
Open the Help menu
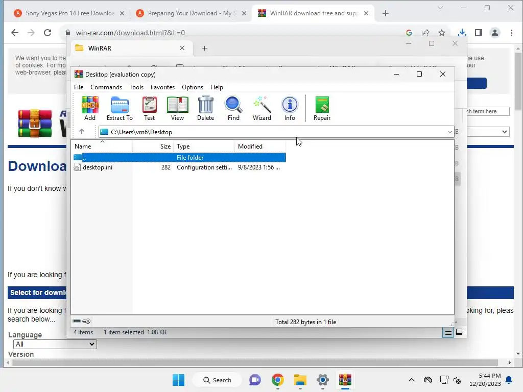pyautogui.click(x=217, y=87)
